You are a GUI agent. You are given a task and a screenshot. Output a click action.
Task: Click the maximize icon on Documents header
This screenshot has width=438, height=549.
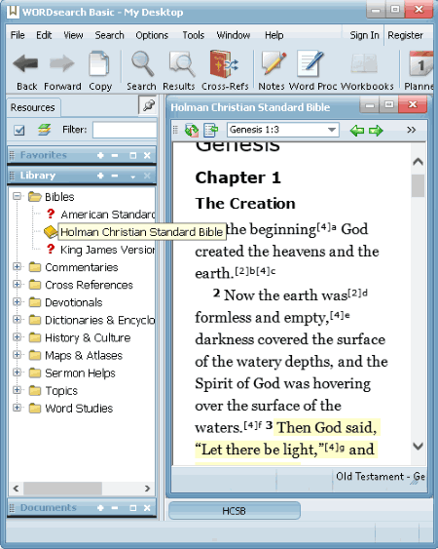(132, 508)
